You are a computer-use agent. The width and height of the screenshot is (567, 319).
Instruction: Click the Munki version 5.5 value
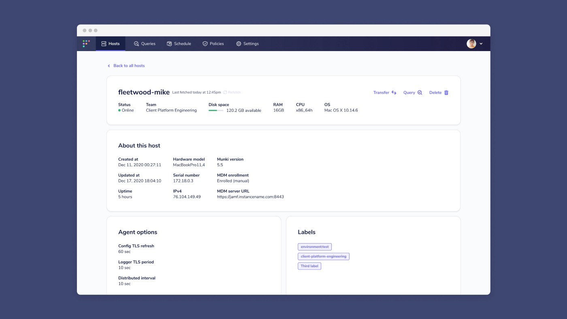(x=220, y=165)
